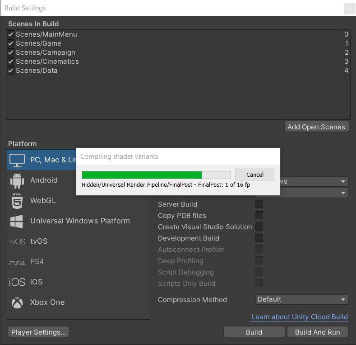Image resolution: width=356 pixels, height=345 pixels.
Task: Enable the Server Build checkbox
Action: (259, 204)
